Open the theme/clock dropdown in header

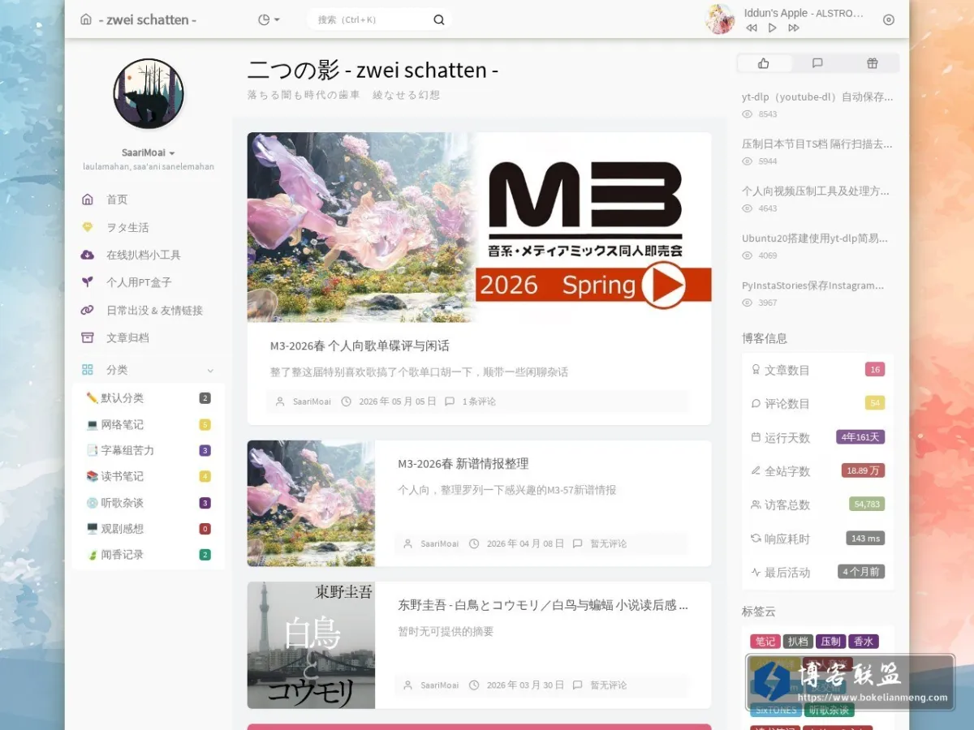(268, 19)
